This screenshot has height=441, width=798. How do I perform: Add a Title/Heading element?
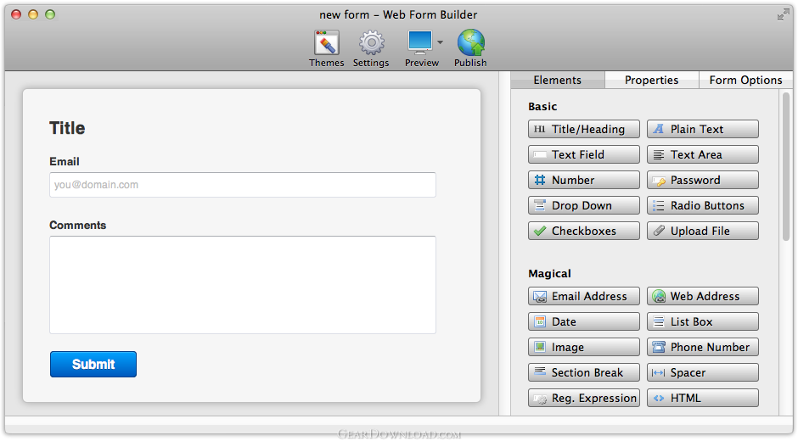(x=584, y=129)
